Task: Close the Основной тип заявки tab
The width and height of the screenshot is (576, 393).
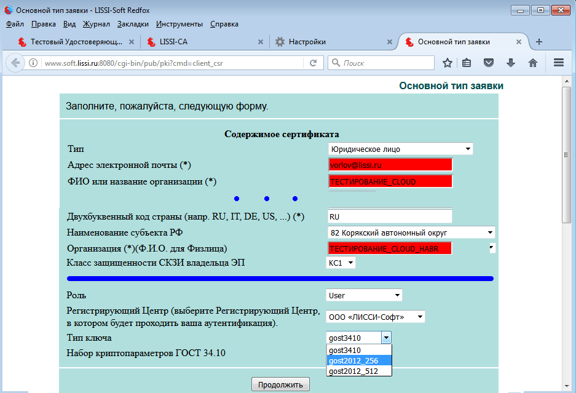Action: 519,42
